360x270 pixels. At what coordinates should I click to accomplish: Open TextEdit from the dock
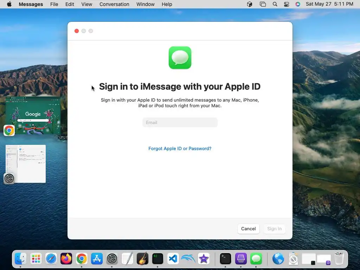click(x=127, y=259)
